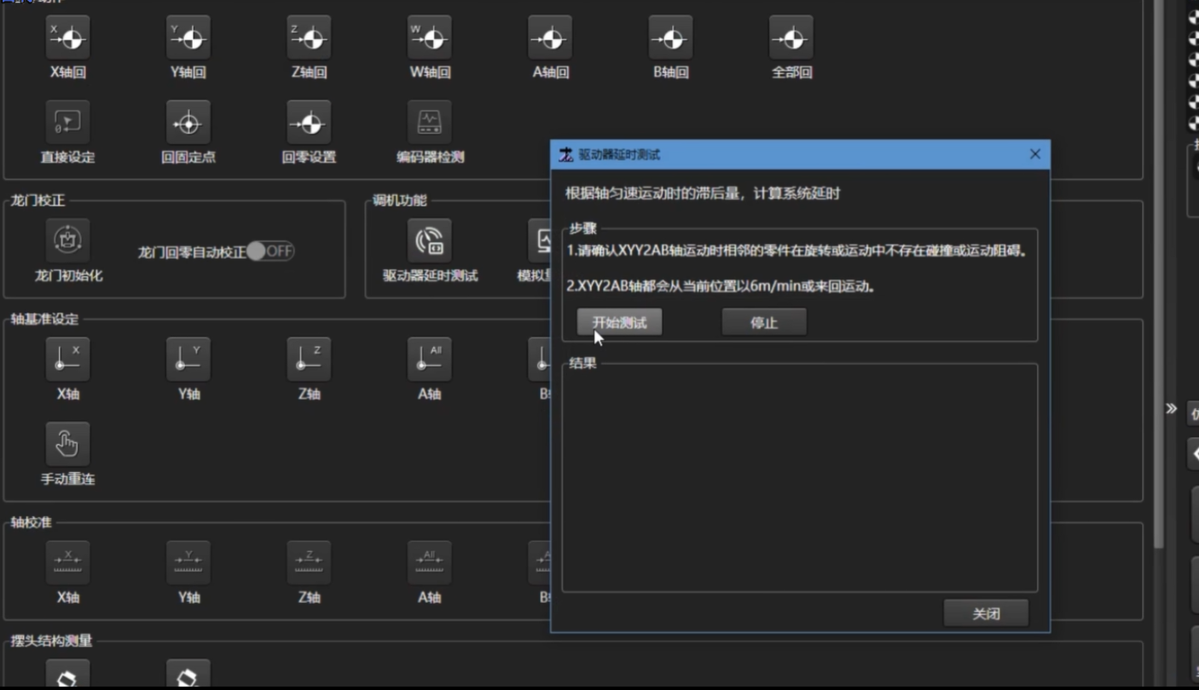Click the X轴回 homing icon

67,38
